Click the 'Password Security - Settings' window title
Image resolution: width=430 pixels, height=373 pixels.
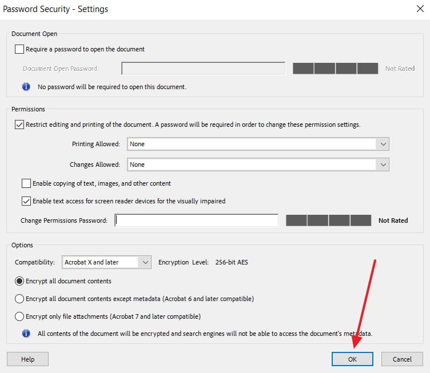(55, 9)
